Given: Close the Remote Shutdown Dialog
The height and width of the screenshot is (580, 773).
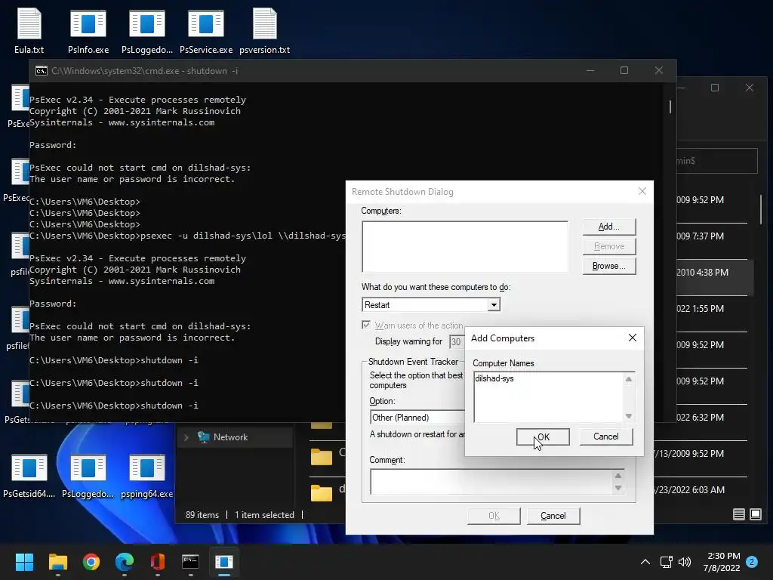Looking at the screenshot, I should 642,191.
